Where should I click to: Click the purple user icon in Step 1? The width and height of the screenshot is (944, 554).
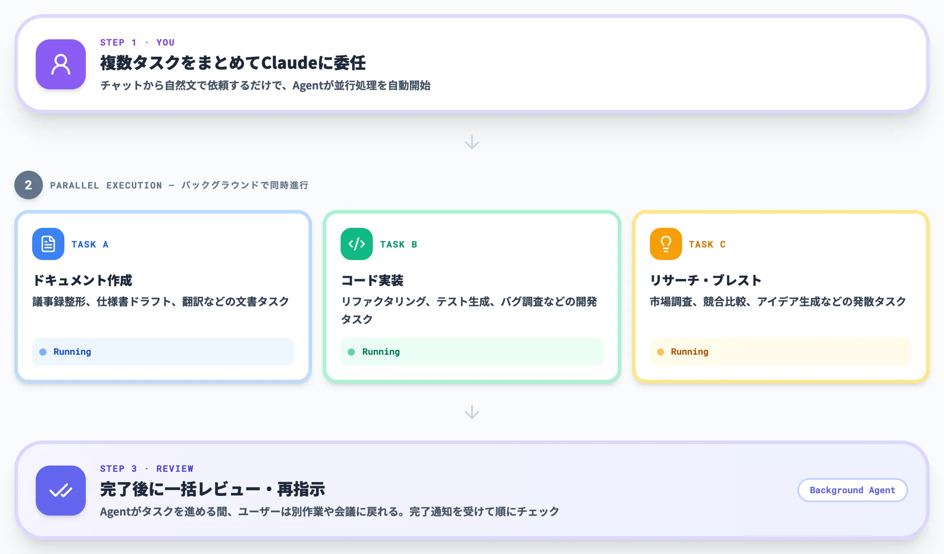[x=61, y=64]
